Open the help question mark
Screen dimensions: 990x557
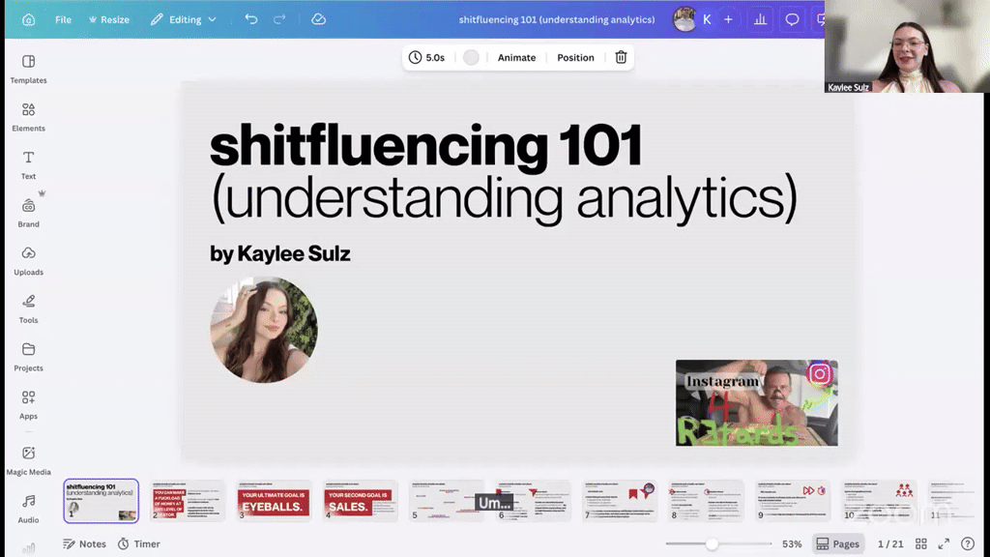click(x=967, y=543)
